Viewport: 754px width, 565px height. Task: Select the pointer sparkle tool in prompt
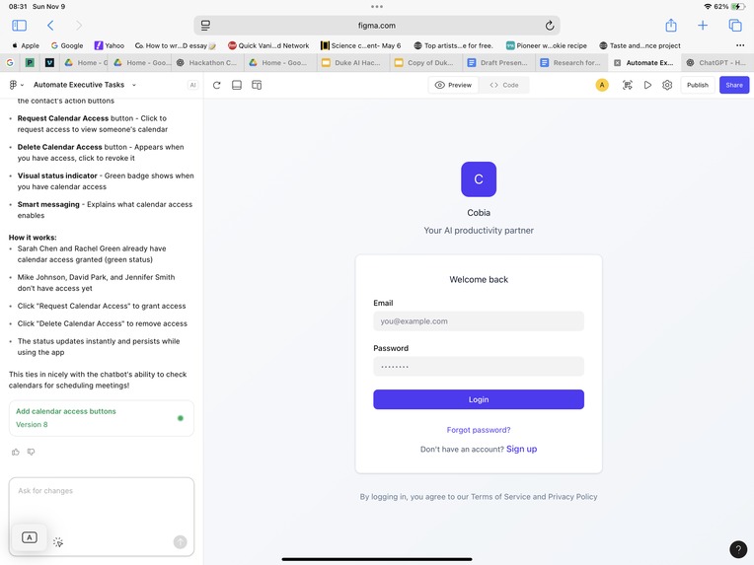coord(58,542)
